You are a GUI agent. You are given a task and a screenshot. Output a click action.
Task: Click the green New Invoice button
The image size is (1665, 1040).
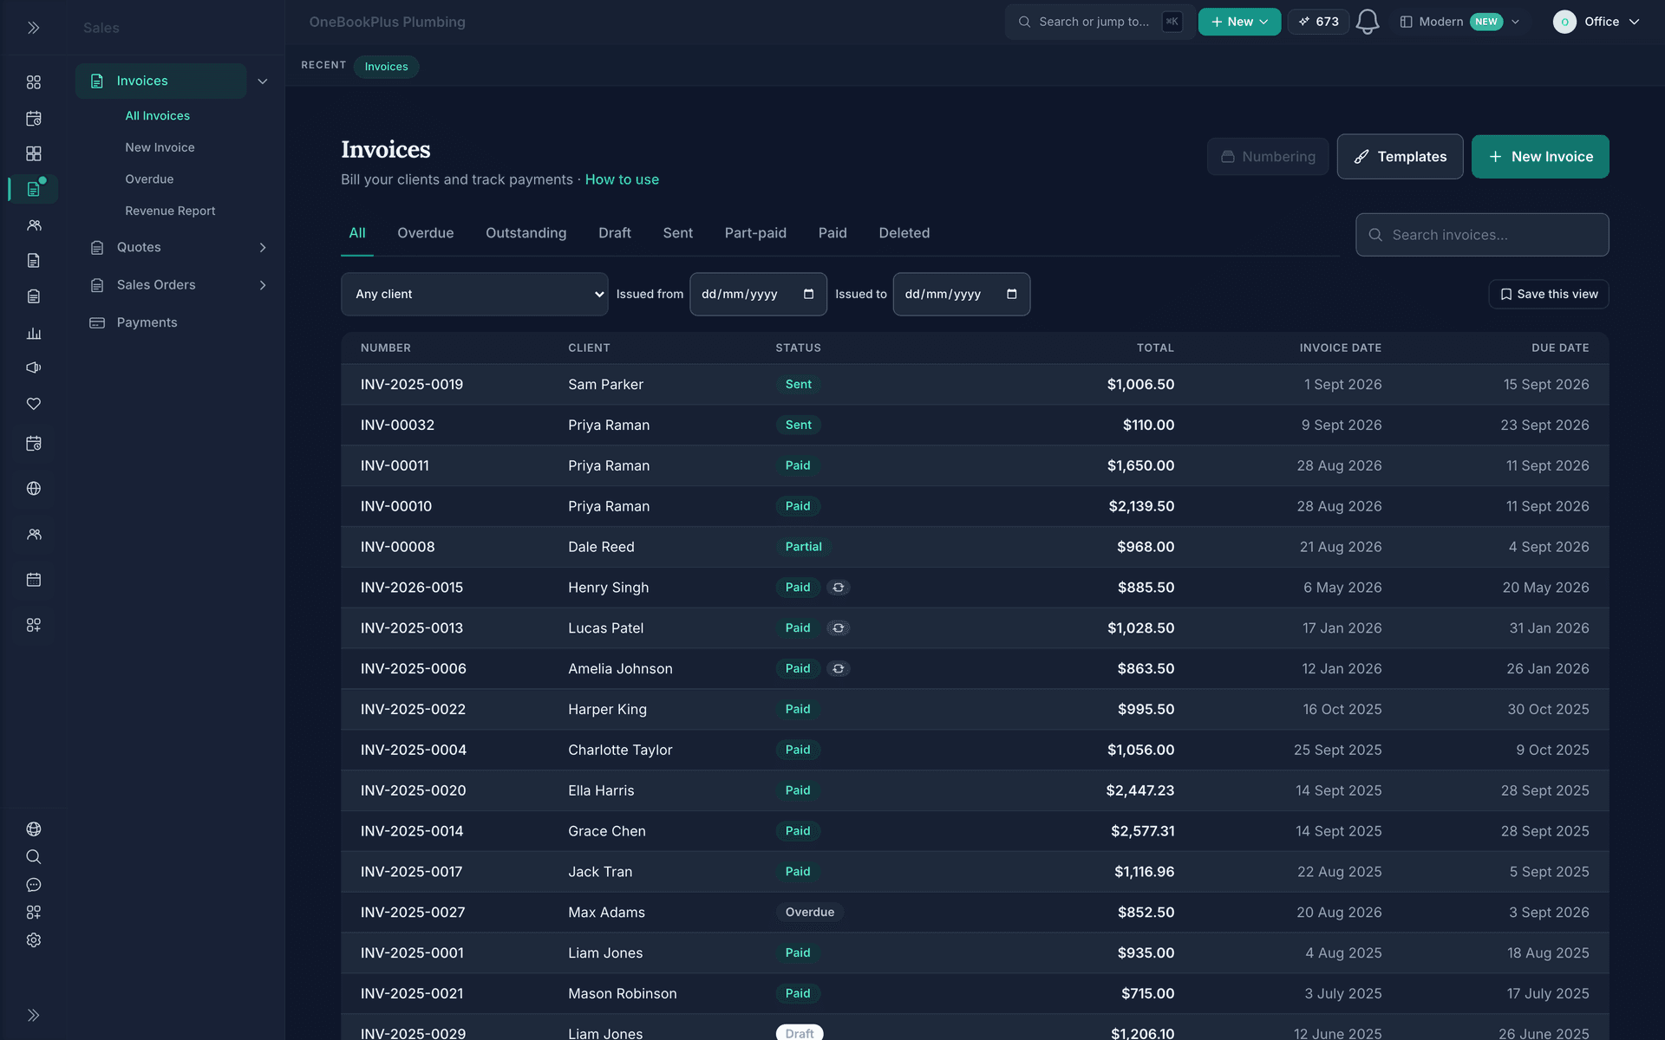(1540, 157)
